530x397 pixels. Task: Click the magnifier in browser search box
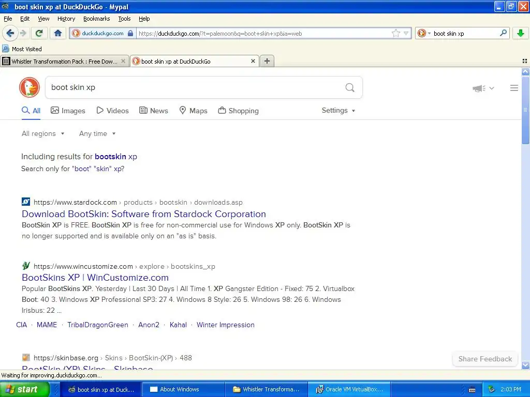coord(503,33)
